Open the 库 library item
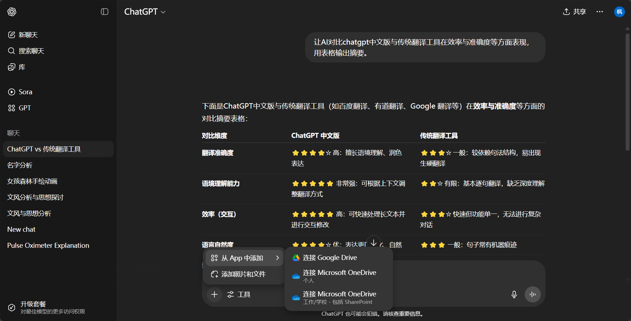Viewport: 631px width, 321px height. tap(58, 67)
